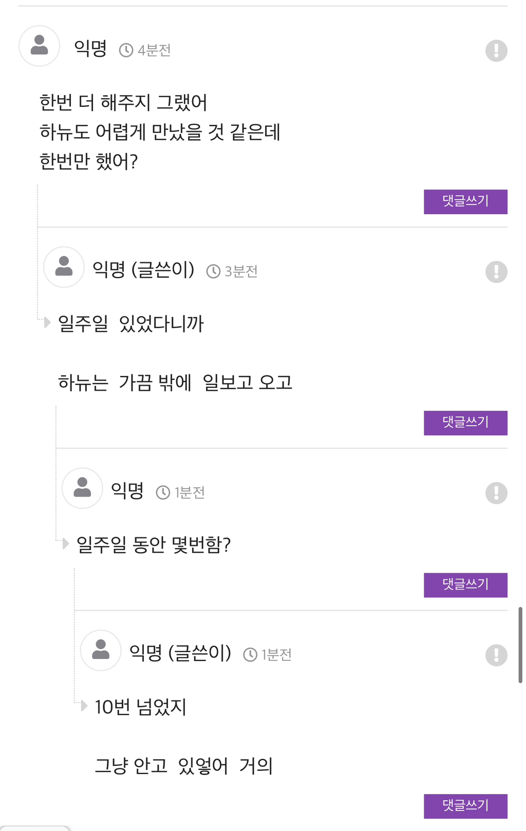Click the page scrollbar thumb on the right

coord(520,645)
